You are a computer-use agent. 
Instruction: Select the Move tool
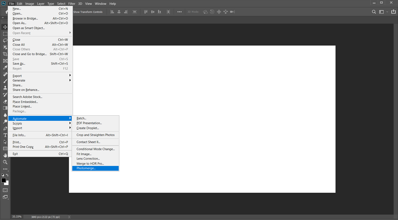click(x=5, y=27)
